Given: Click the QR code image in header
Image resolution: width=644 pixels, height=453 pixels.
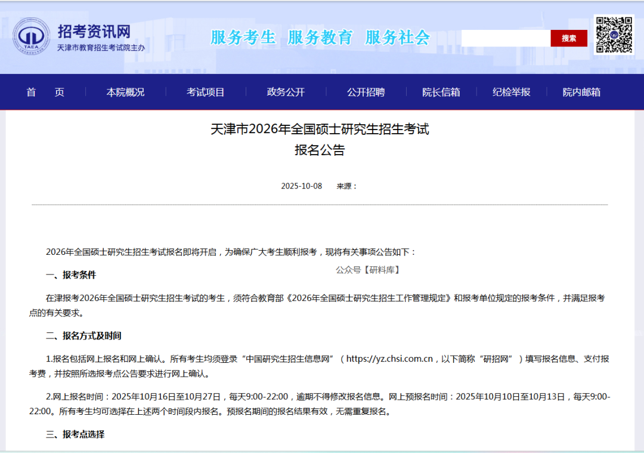Looking at the screenshot, I should [x=614, y=35].
